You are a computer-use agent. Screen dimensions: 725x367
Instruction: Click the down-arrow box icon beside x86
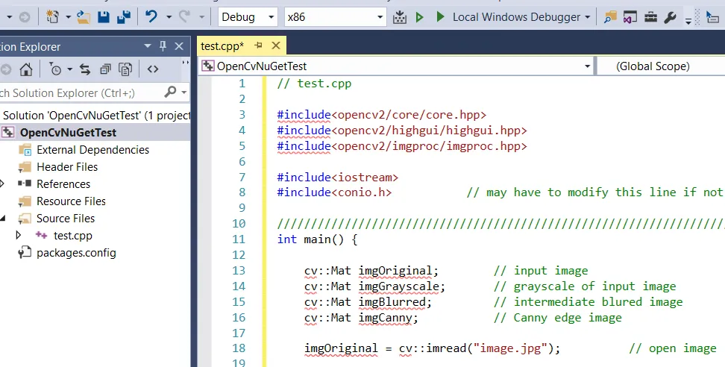[x=400, y=17]
